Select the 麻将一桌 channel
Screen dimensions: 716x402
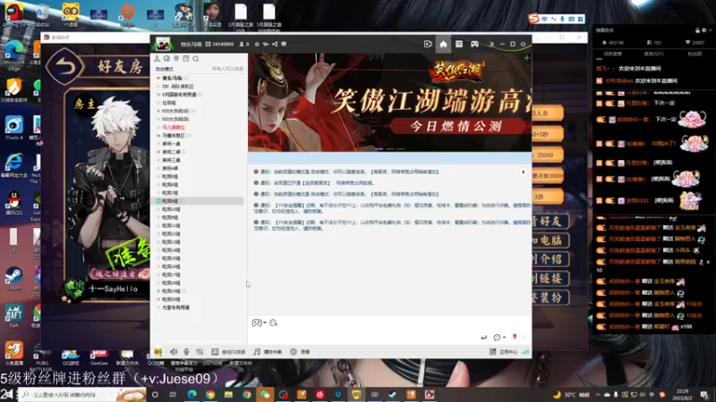[x=171, y=144]
